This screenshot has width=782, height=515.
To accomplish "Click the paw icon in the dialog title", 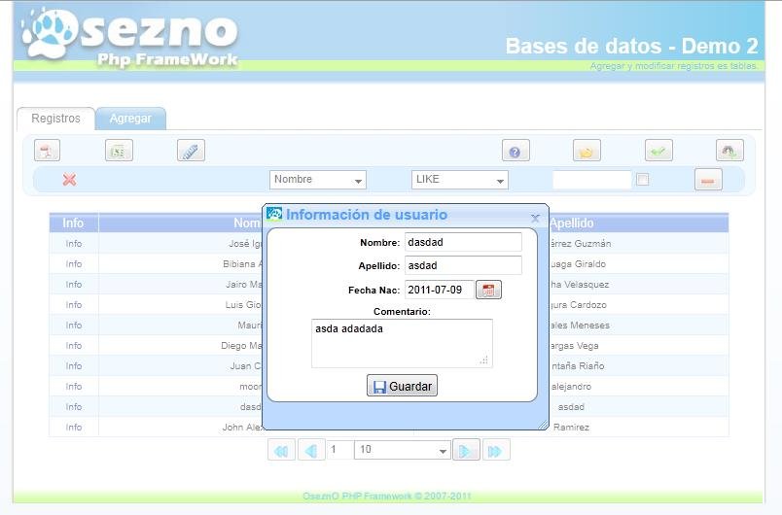I will click(x=274, y=214).
